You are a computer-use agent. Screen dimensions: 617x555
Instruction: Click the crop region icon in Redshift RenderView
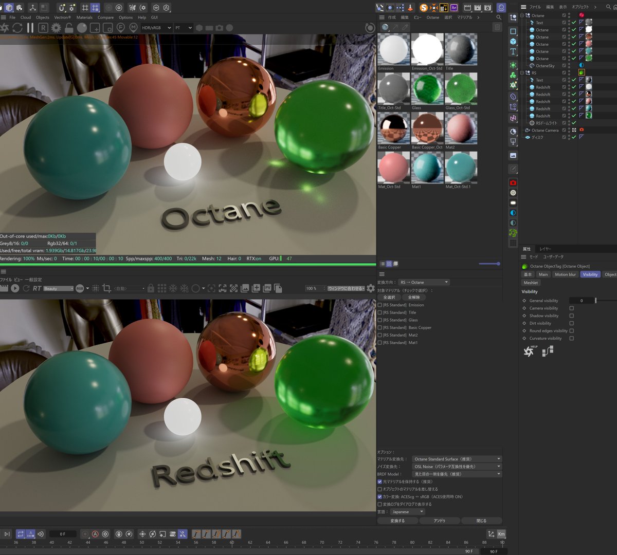coord(107,288)
